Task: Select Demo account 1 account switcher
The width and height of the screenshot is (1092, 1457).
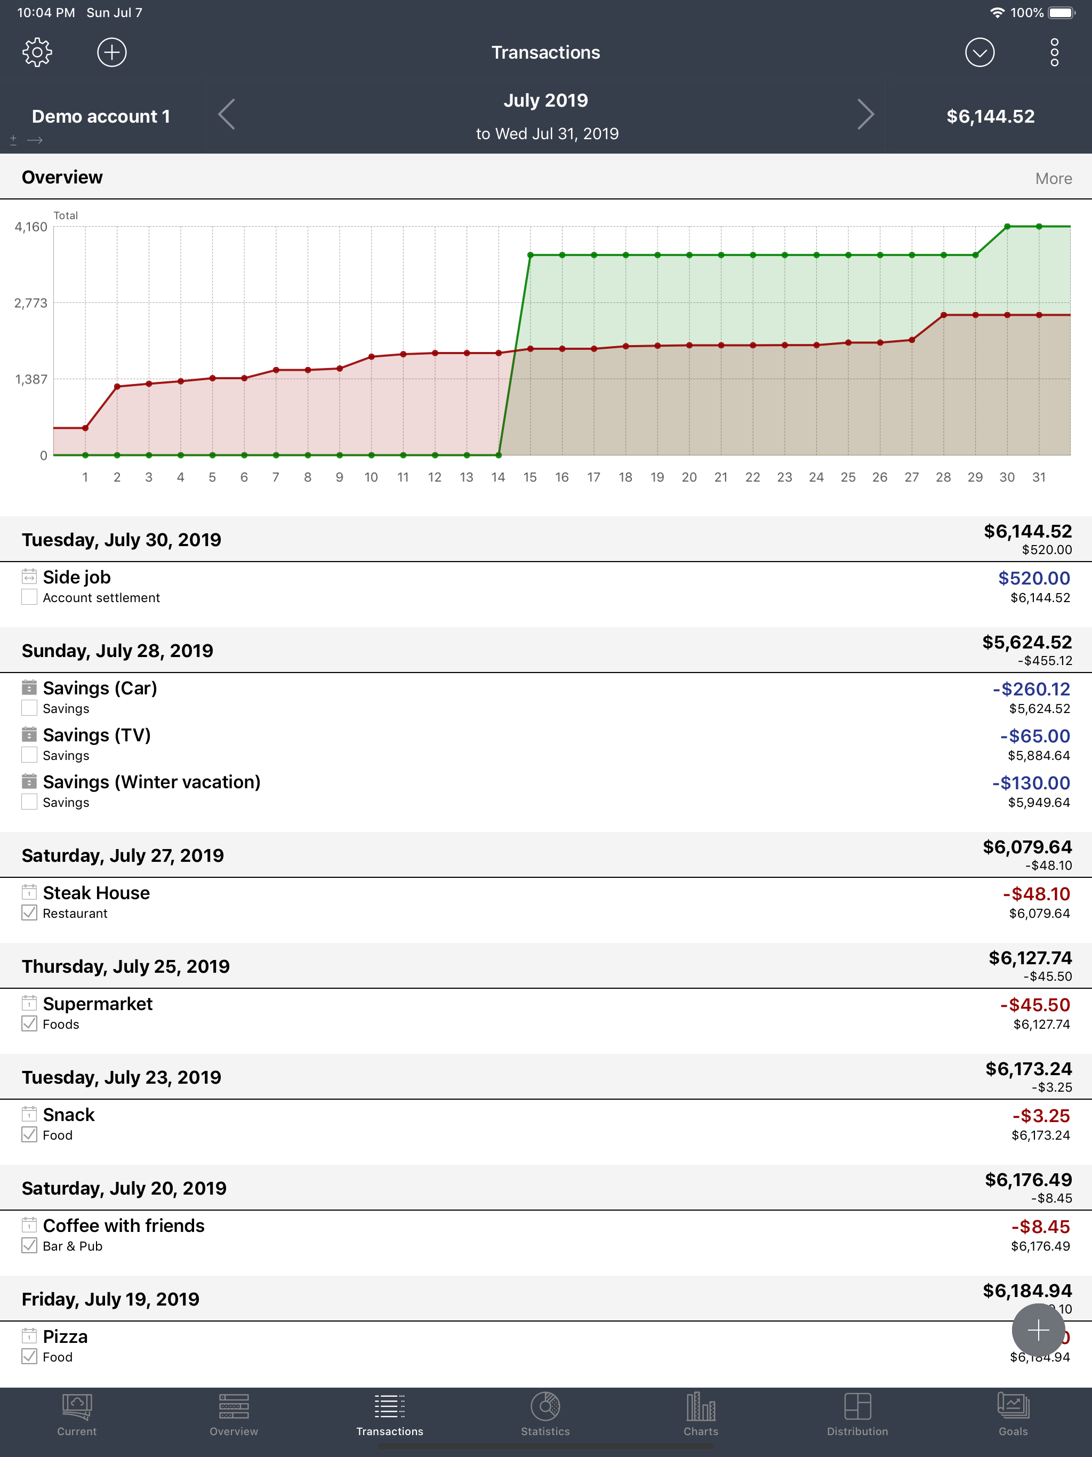Action: tap(101, 117)
